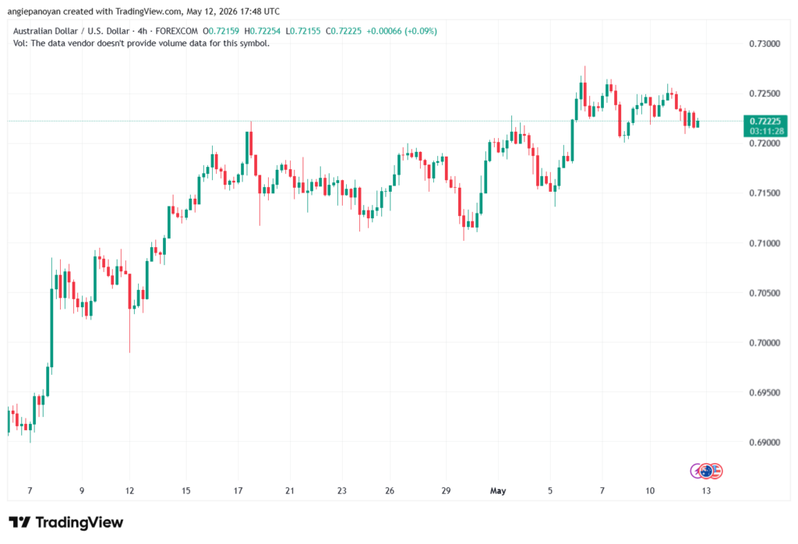Click the bar countdown timer 03:11:28

click(x=765, y=131)
